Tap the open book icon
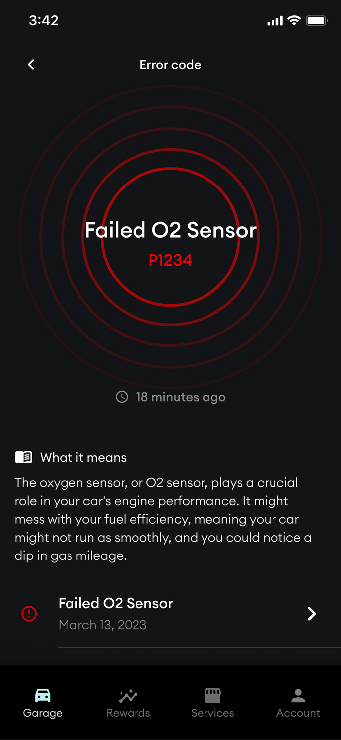The image size is (341, 740). tap(24, 457)
